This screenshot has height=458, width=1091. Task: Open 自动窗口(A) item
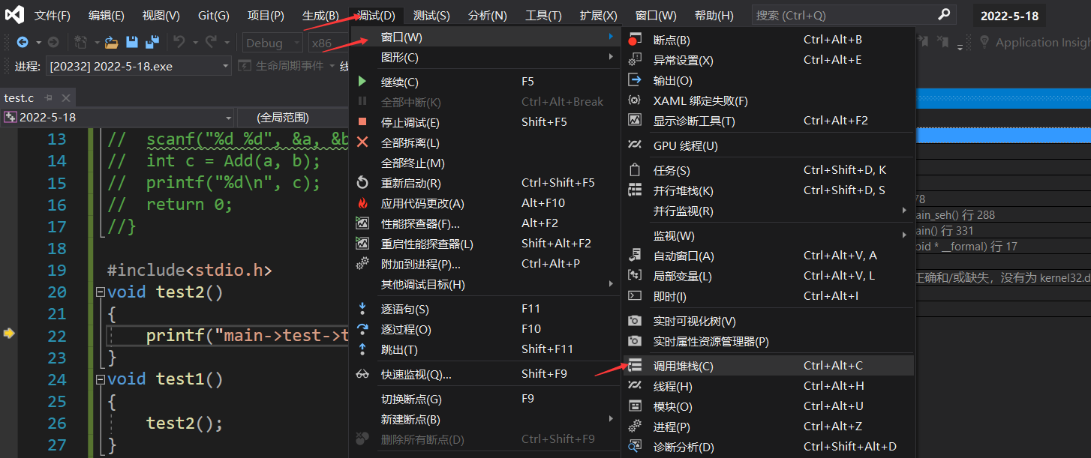[769, 256]
